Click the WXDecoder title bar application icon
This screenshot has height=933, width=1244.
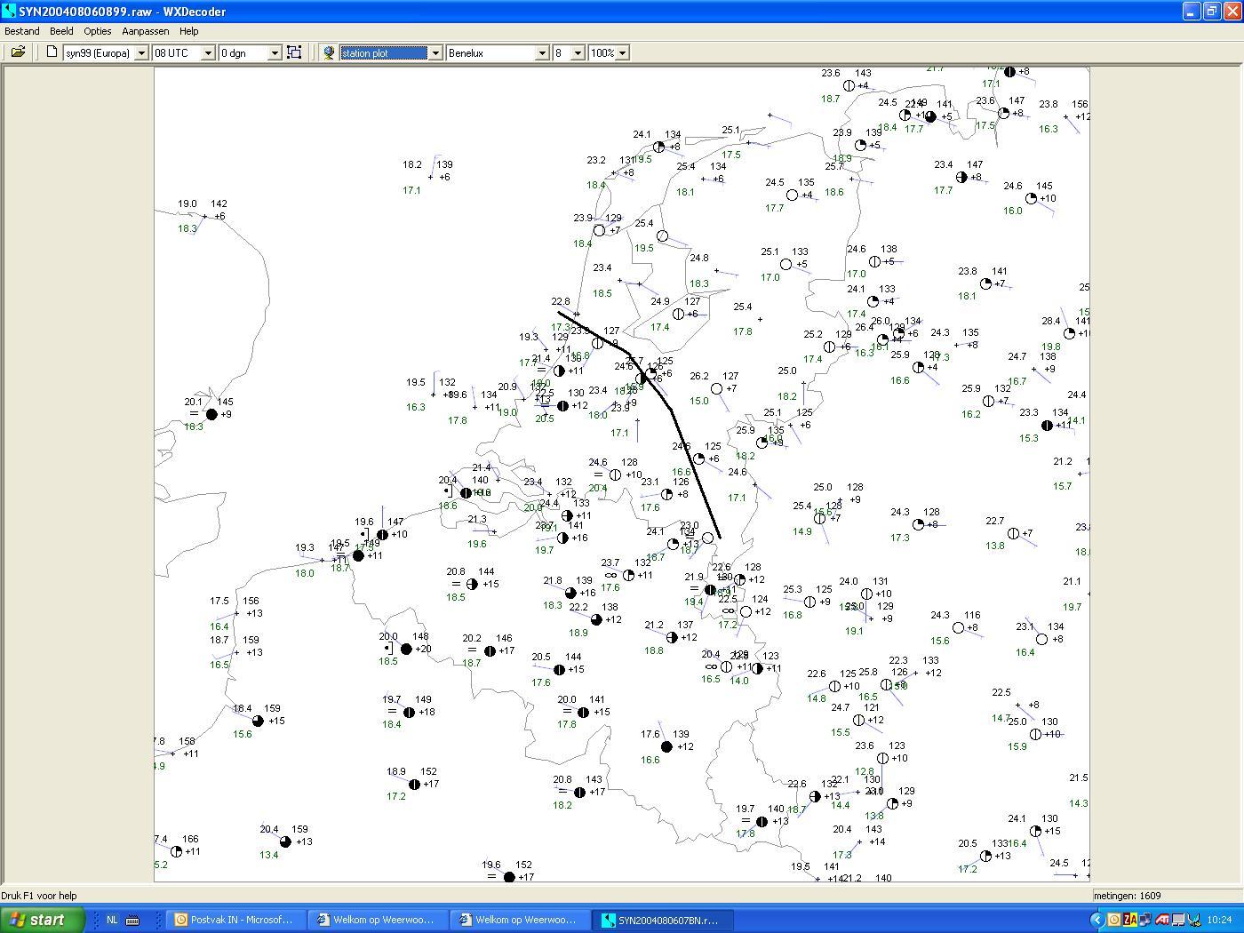click(x=9, y=12)
